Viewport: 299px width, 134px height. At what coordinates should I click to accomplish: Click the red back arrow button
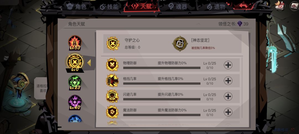[x=243, y=6]
